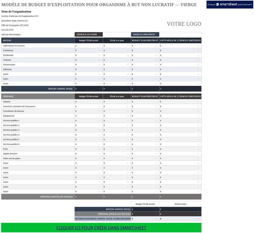Click the 'Budget YEAR actuel' header in REVENU table
Viewport: 254px width, 233px height.
[x=89, y=40]
